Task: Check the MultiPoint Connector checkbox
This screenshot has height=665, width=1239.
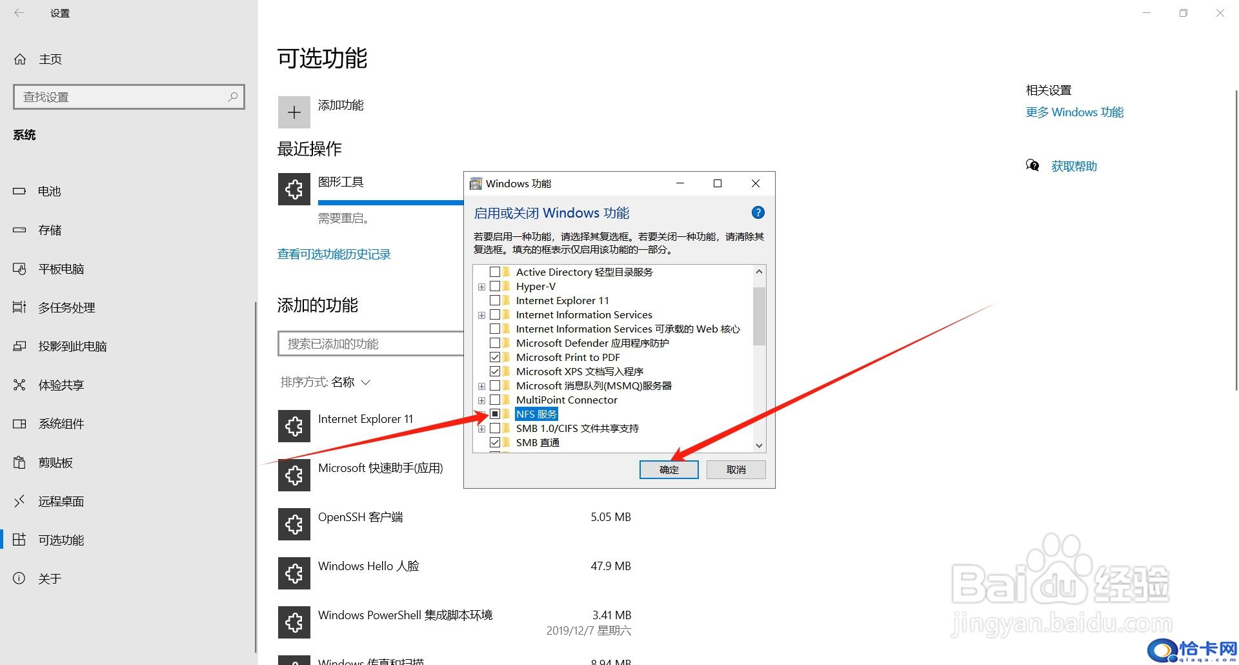Action: 495,400
